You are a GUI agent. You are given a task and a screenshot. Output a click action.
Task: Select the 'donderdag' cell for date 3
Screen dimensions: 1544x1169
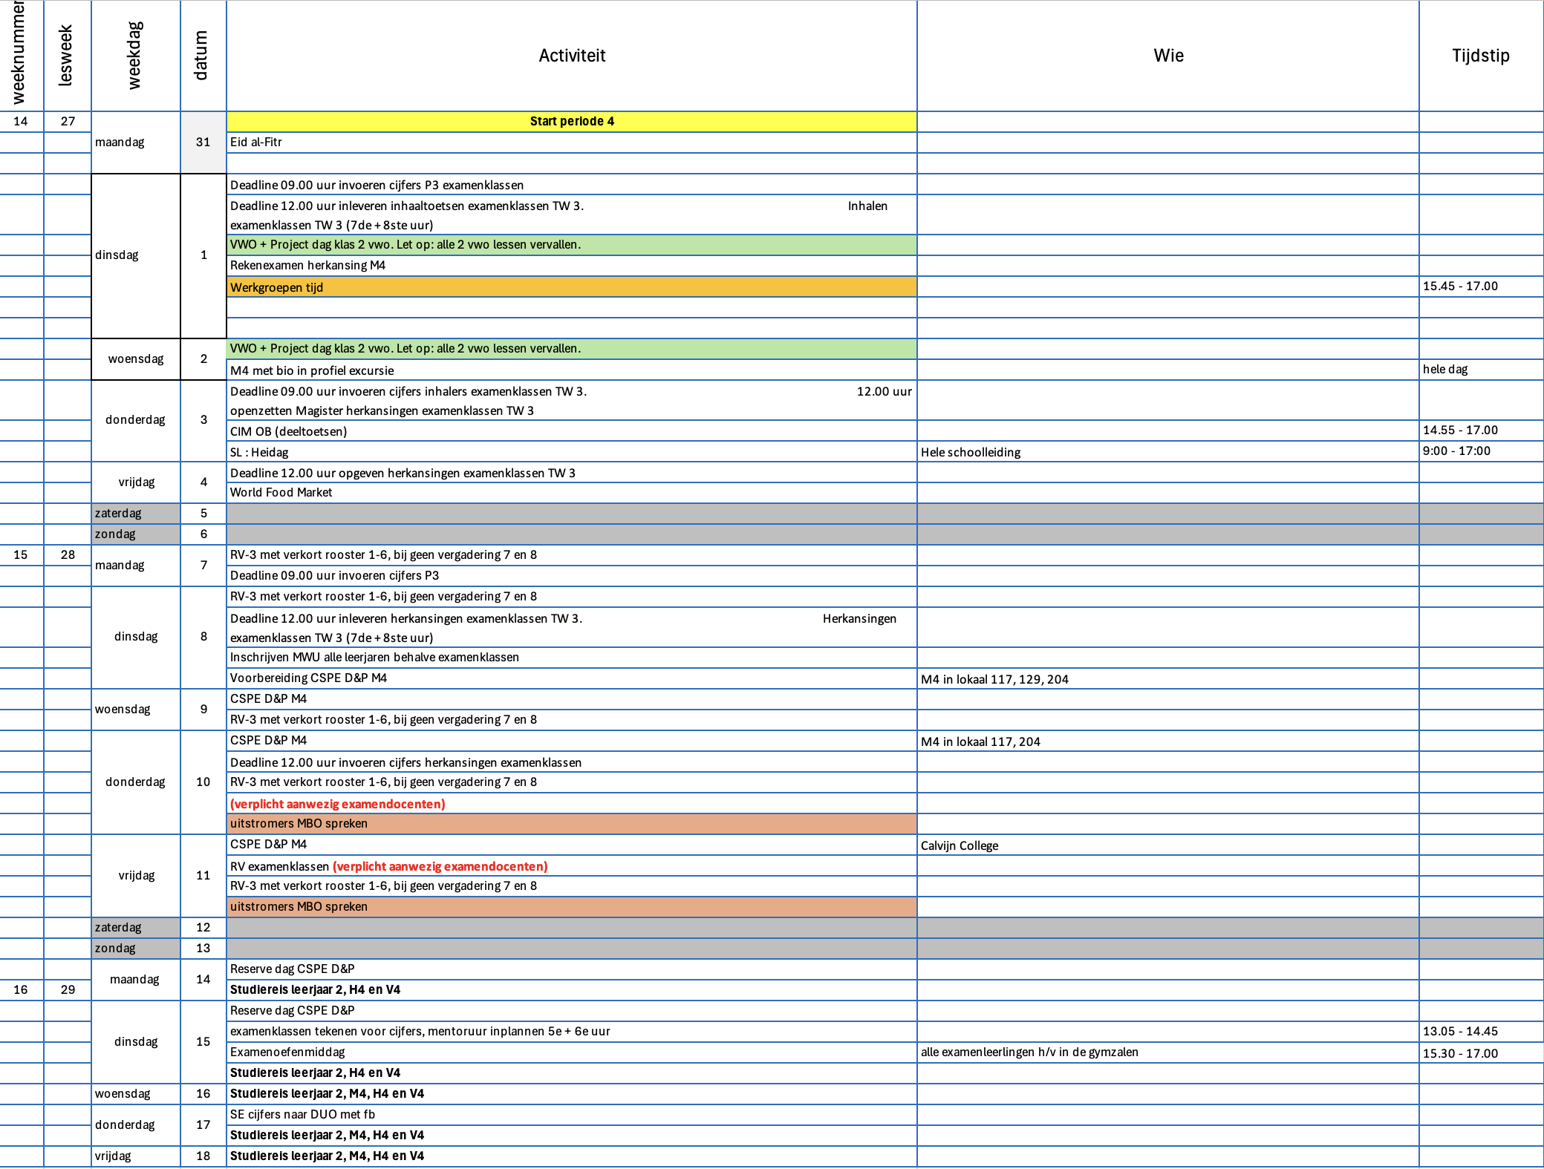pos(136,420)
